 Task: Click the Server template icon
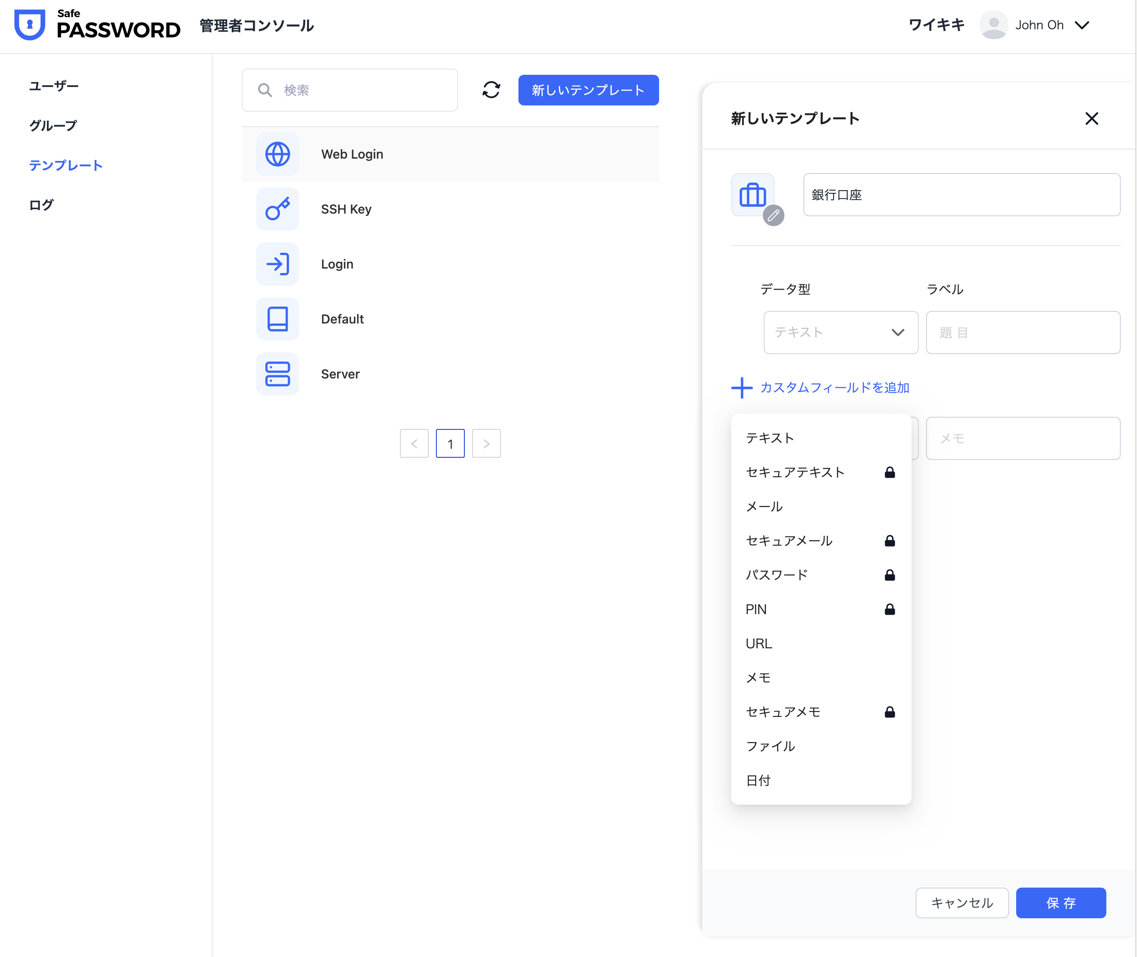tap(277, 374)
